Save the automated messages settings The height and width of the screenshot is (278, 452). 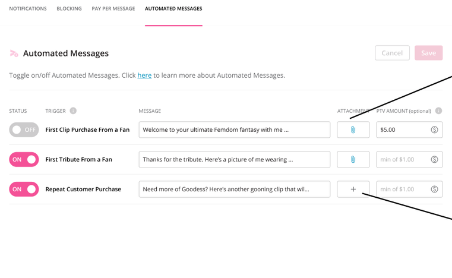(428, 53)
